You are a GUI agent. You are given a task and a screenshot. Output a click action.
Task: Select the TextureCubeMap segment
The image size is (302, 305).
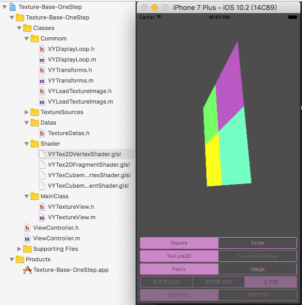(x=257, y=256)
